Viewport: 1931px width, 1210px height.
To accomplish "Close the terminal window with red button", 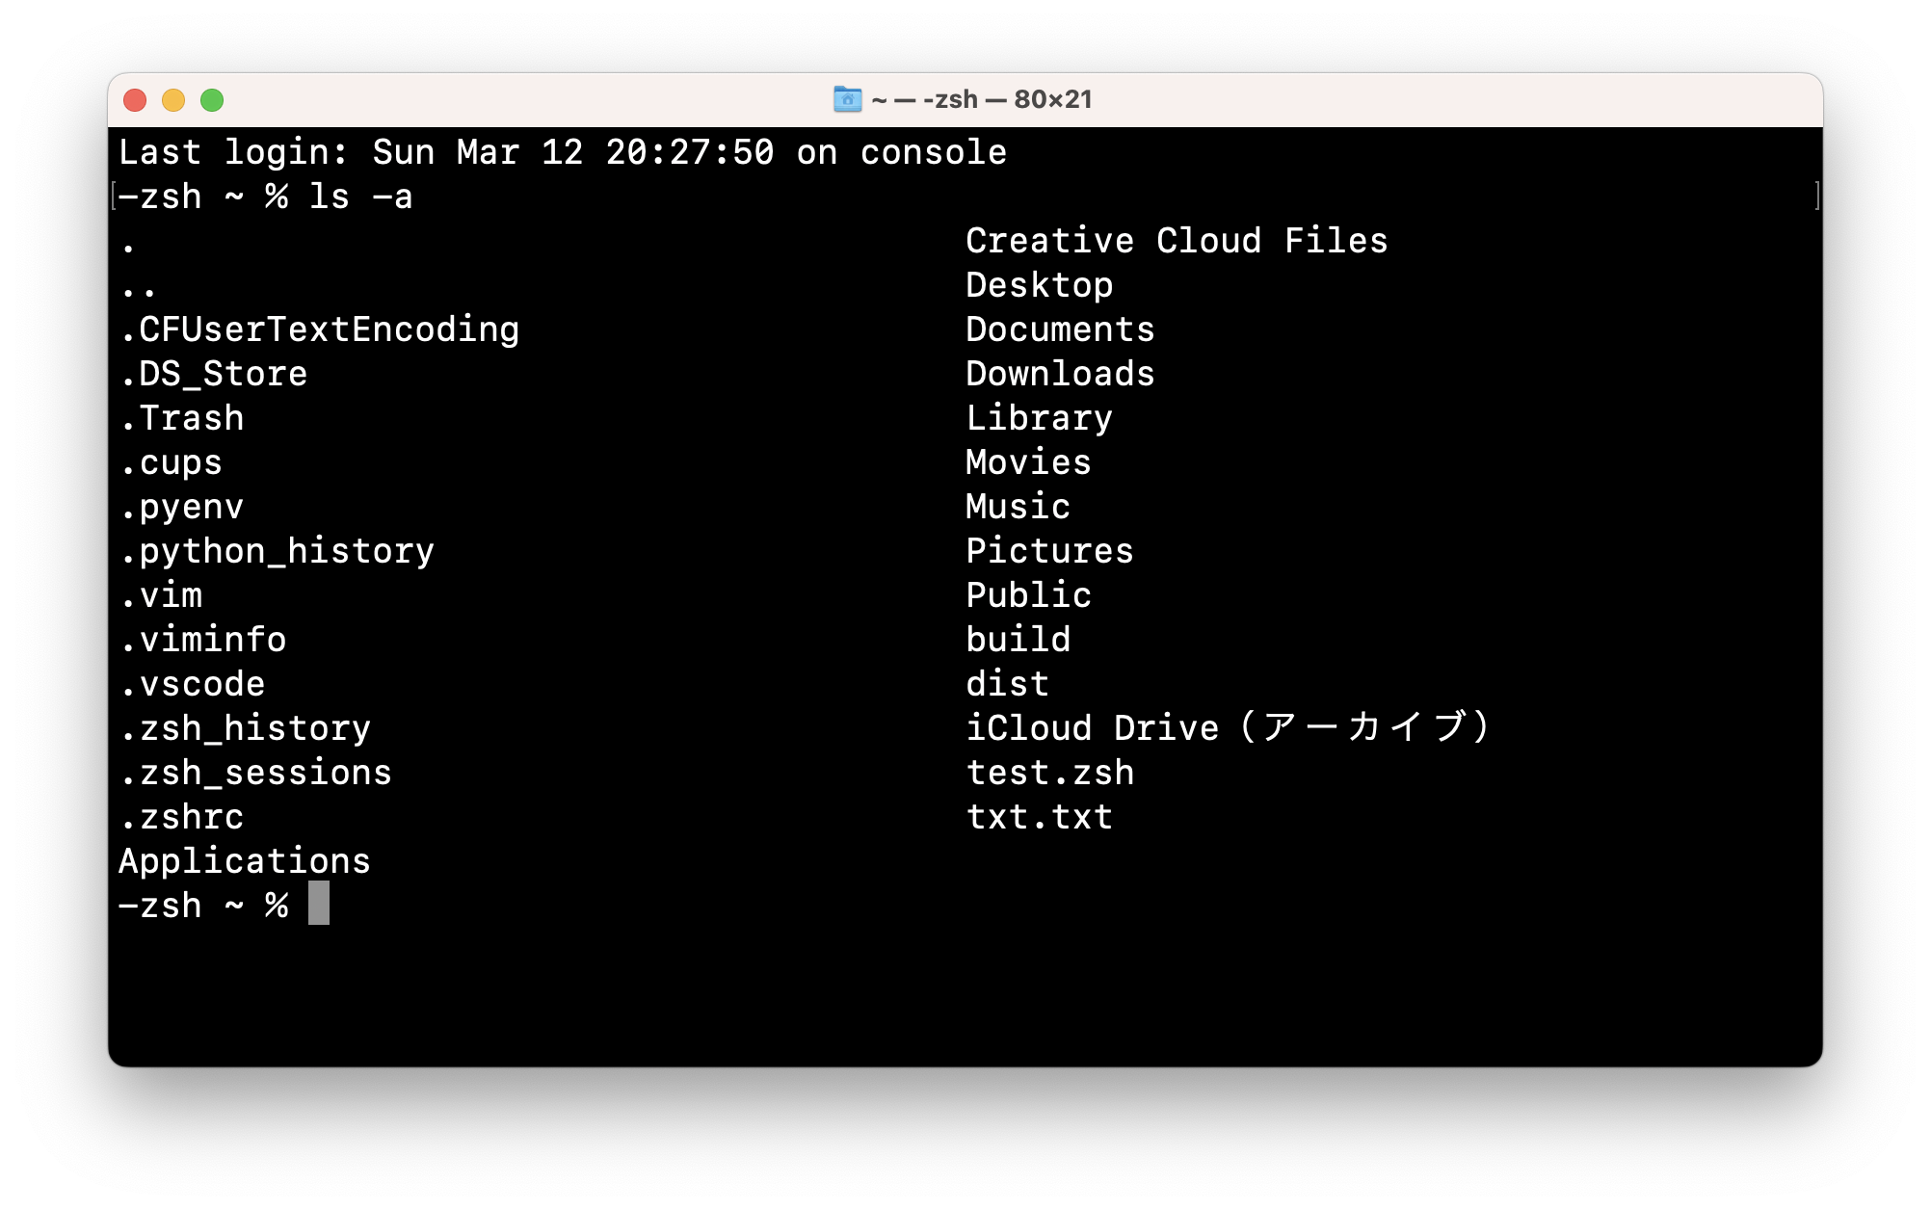I will click(x=135, y=100).
